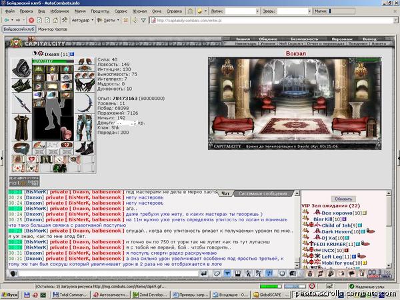Viewport: 400px width, 300px height.
Task: Open the Back button history dropdown arrow
Action: tap(12, 20)
